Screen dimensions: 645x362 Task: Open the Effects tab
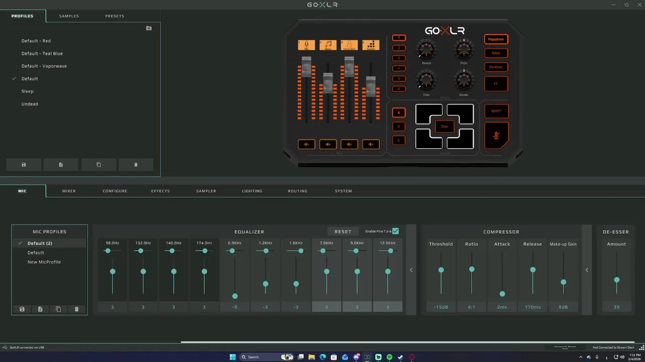pyautogui.click(x=160, y=191)
